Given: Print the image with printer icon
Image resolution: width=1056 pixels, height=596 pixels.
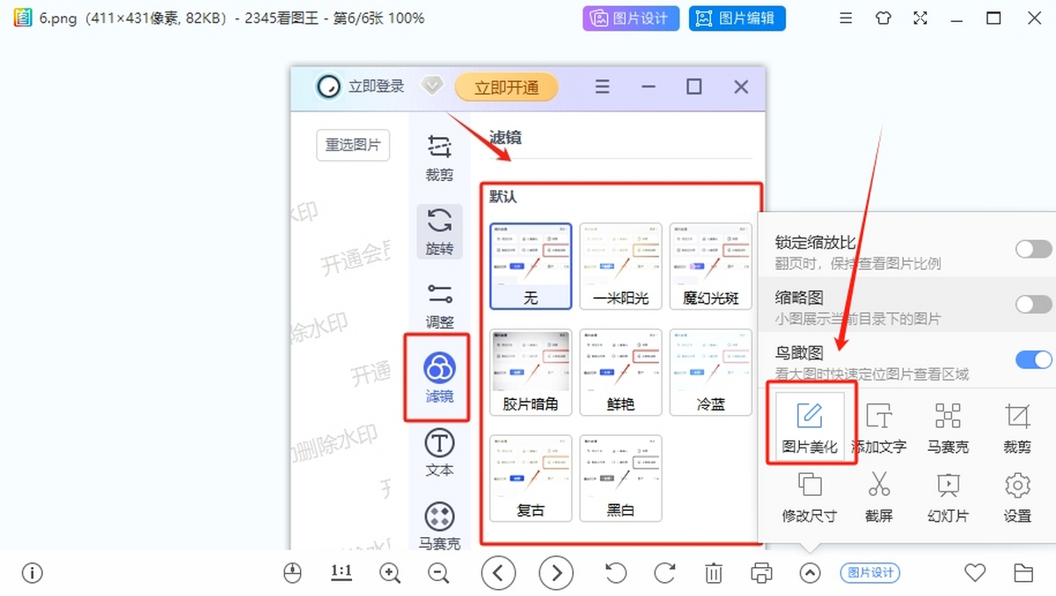Looking at the screenshot, I should pyautogui.click(x=762, y=573).
